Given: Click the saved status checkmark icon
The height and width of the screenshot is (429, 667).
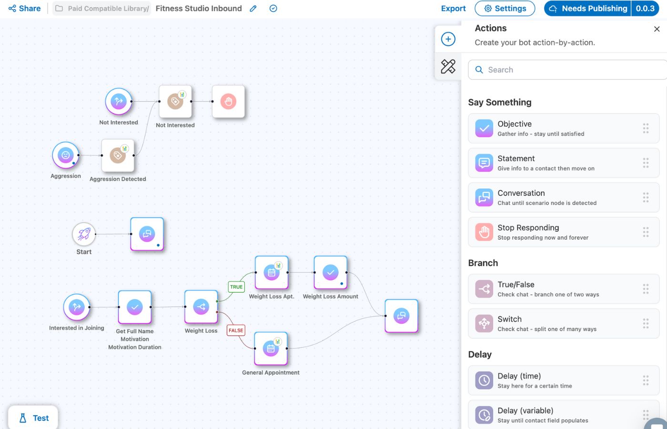Looking at the screenshot, I should click(273, 9).
